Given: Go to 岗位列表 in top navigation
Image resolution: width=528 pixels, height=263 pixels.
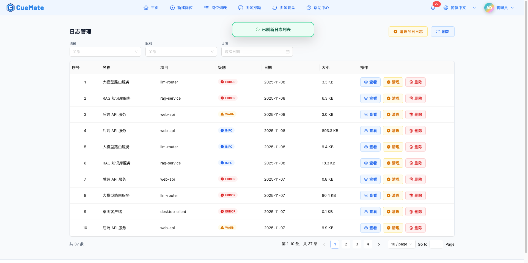Looking at the screenshot, I should pos(215,8).
